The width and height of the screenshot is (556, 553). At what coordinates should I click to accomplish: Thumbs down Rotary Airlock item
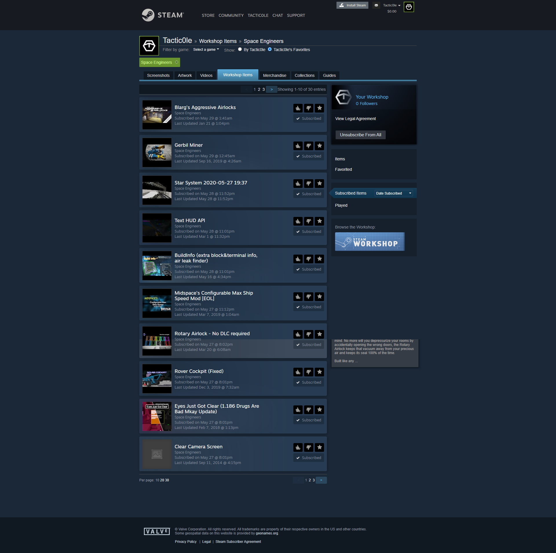[x=309, y=334]
